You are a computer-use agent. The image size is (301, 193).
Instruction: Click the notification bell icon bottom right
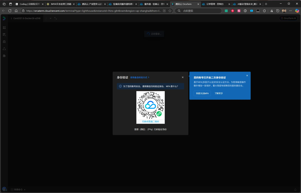(x=295, y=190)
